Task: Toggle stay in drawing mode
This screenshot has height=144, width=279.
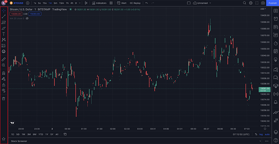Action: [4, 79]
